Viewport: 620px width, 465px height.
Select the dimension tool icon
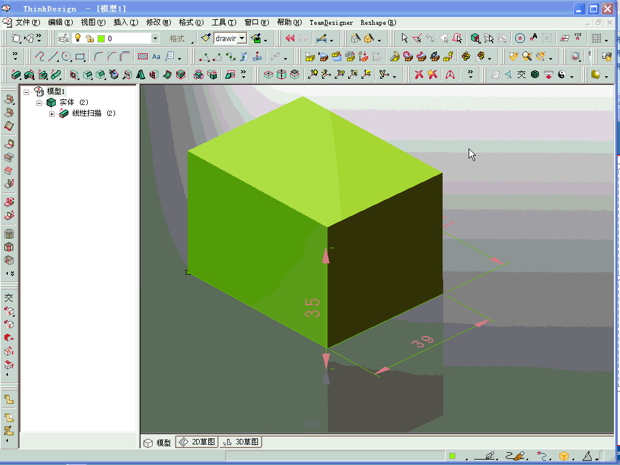point(322,39)
